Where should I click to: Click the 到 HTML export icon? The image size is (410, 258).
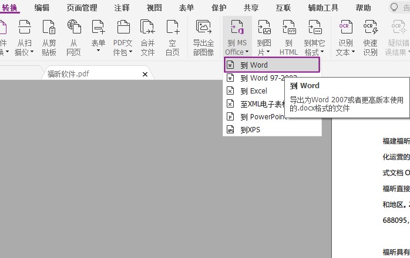[288, 26]
